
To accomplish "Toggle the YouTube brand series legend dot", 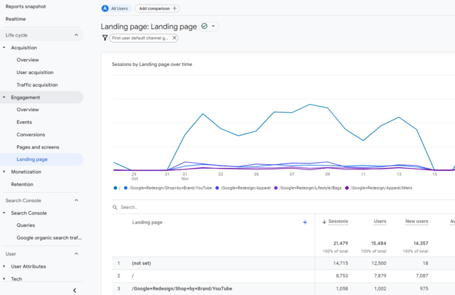I will pos(126,188).
